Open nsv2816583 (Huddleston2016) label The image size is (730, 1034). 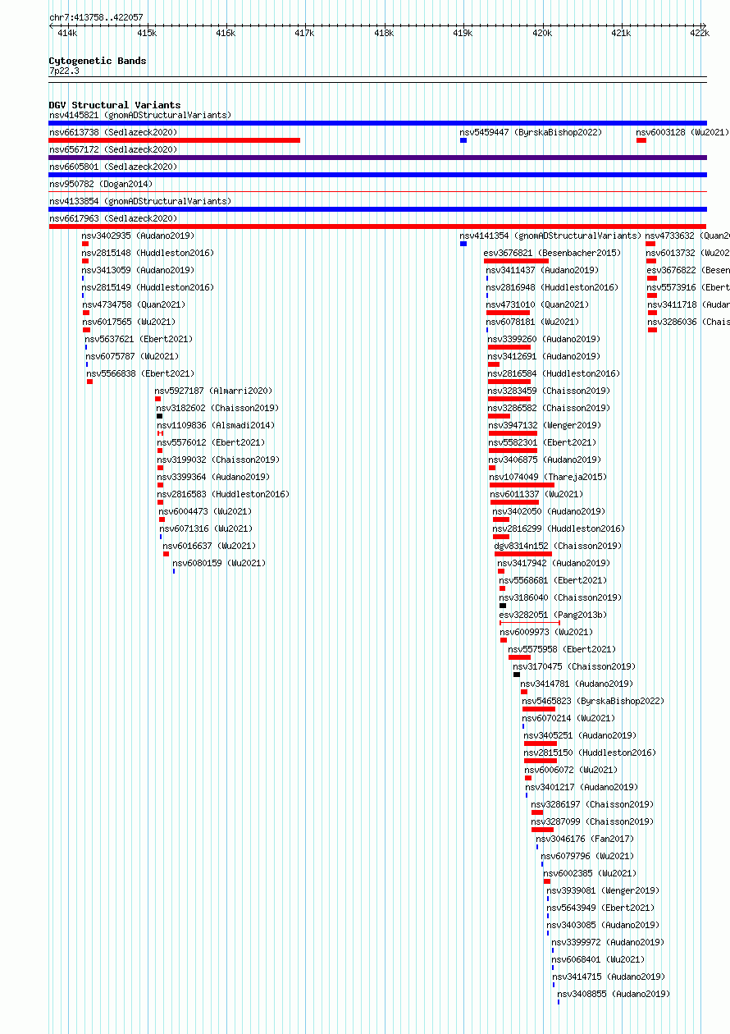pyautogui.click(x=224, y=494)
